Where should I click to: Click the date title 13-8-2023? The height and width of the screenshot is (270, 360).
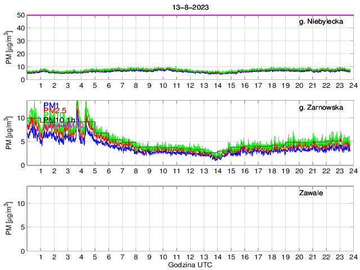click(190, 5)
